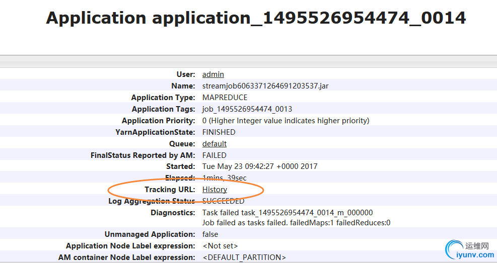
Task: Click the 'Job failed as tasks failed' message
Action: click(x=296, y=223)
